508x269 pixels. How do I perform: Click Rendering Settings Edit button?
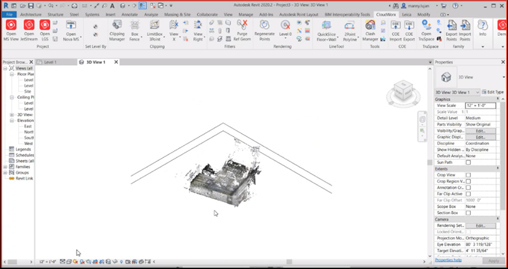click(x=480, y=226)
